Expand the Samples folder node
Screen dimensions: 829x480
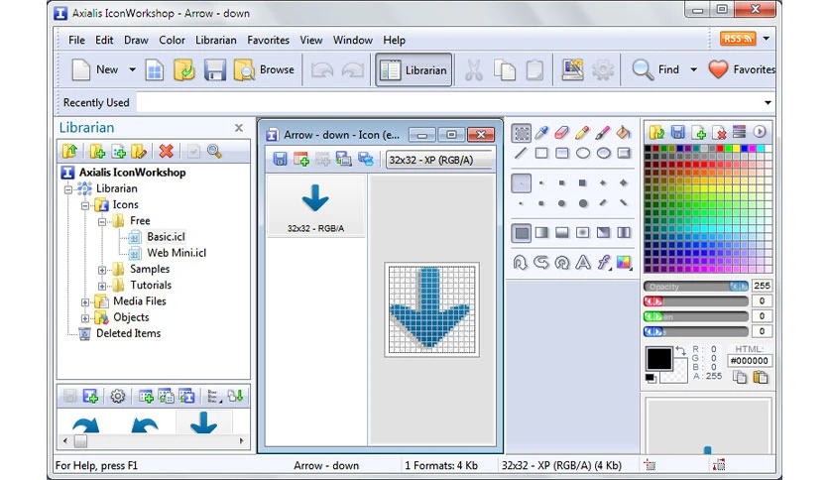coord(102,270)
